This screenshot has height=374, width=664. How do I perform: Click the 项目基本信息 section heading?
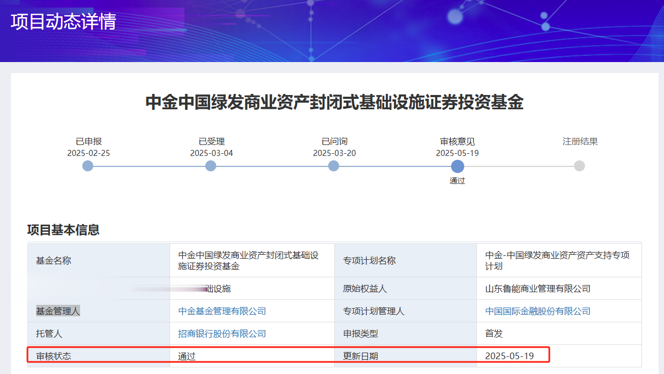(x=63, y=230)
